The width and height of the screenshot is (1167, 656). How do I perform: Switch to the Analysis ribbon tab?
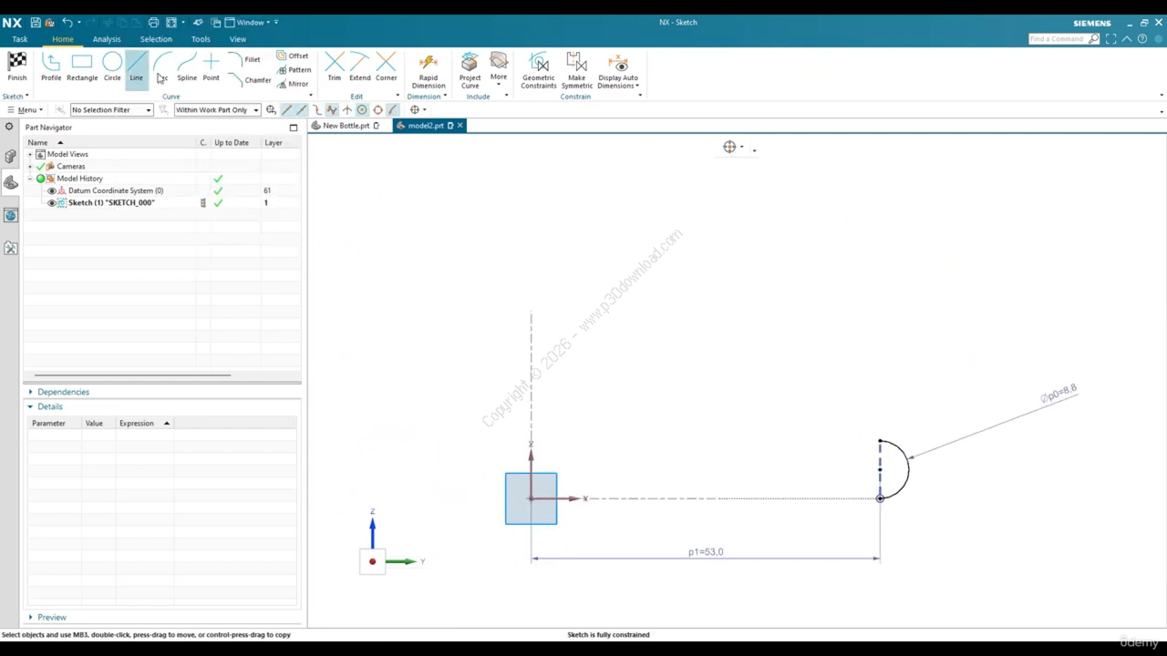click(x=107, y=39)
